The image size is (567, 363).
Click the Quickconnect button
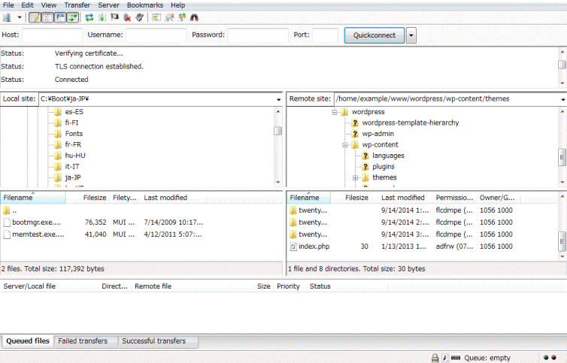tap(374, 35)
